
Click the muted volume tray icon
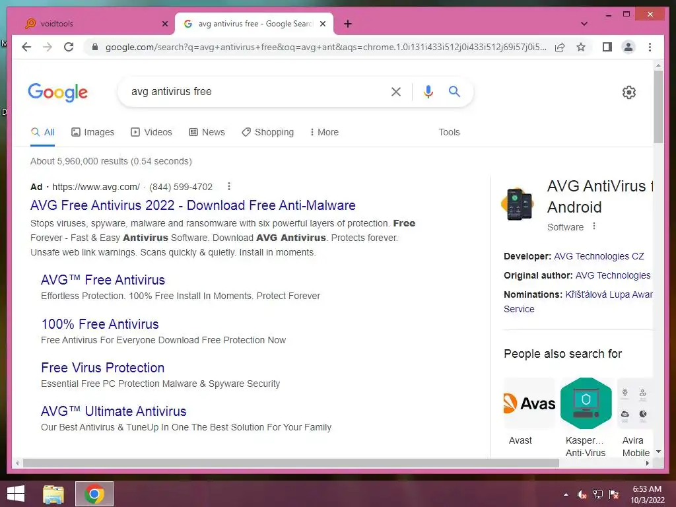[x=582, y=494]
